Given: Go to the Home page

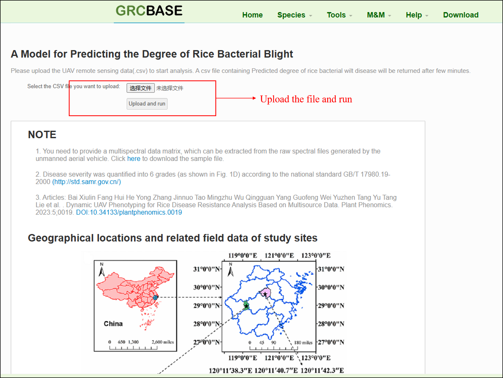Looking at the screenshot, I should pos(252,15).
